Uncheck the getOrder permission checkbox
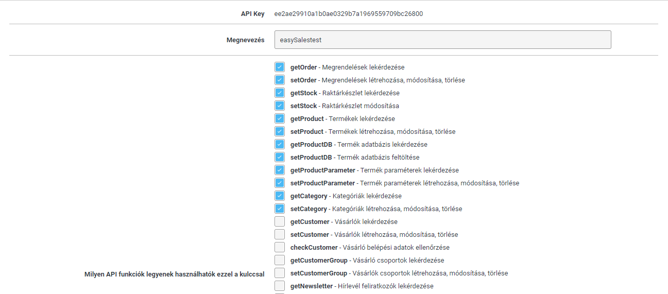 click(x=280, y=67)
